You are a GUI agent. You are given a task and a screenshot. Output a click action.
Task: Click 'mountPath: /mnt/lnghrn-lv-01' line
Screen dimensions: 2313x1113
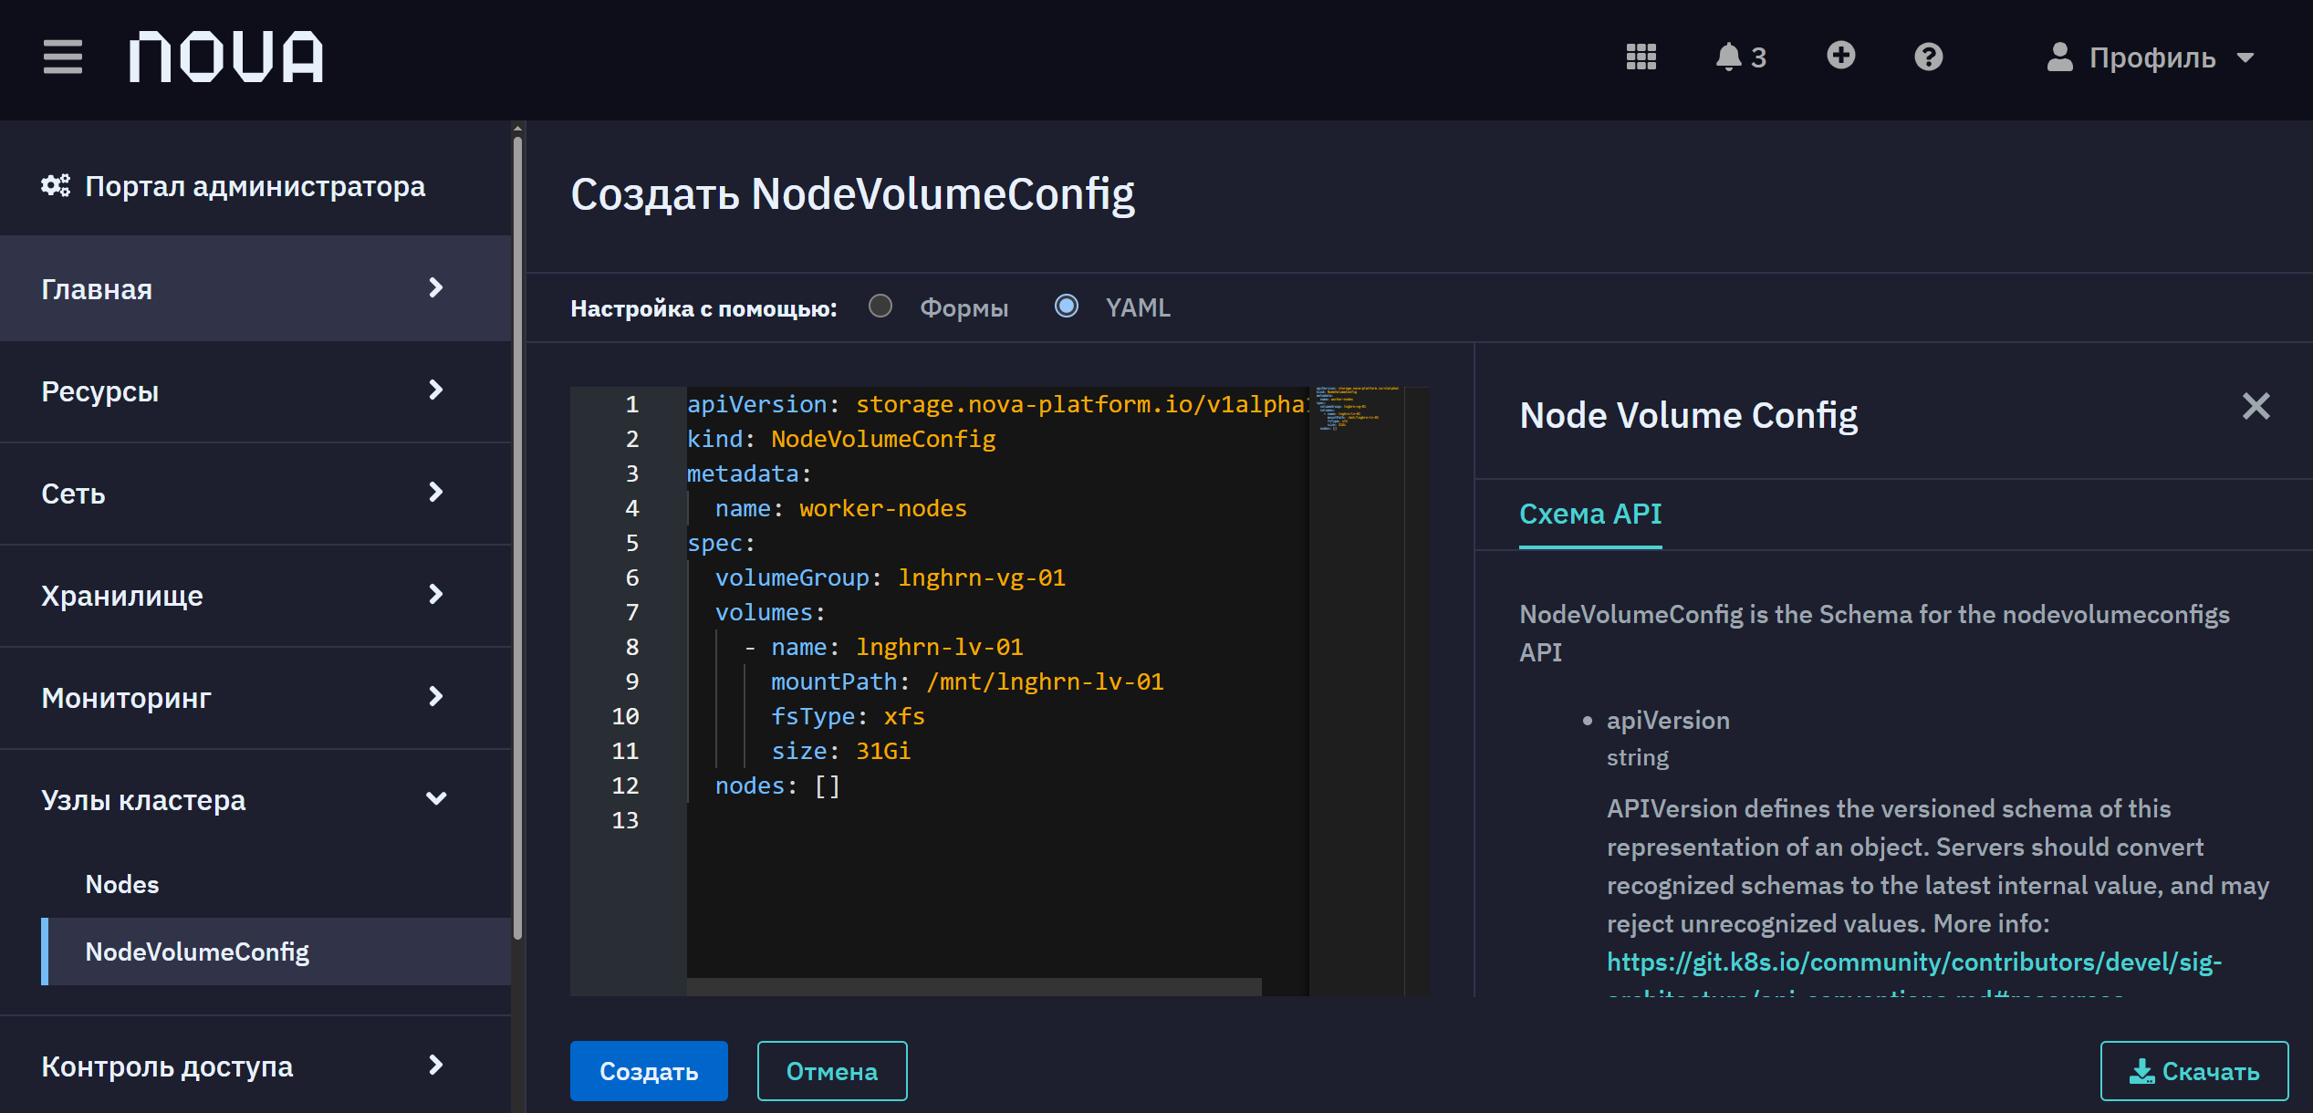click(967, 681)
